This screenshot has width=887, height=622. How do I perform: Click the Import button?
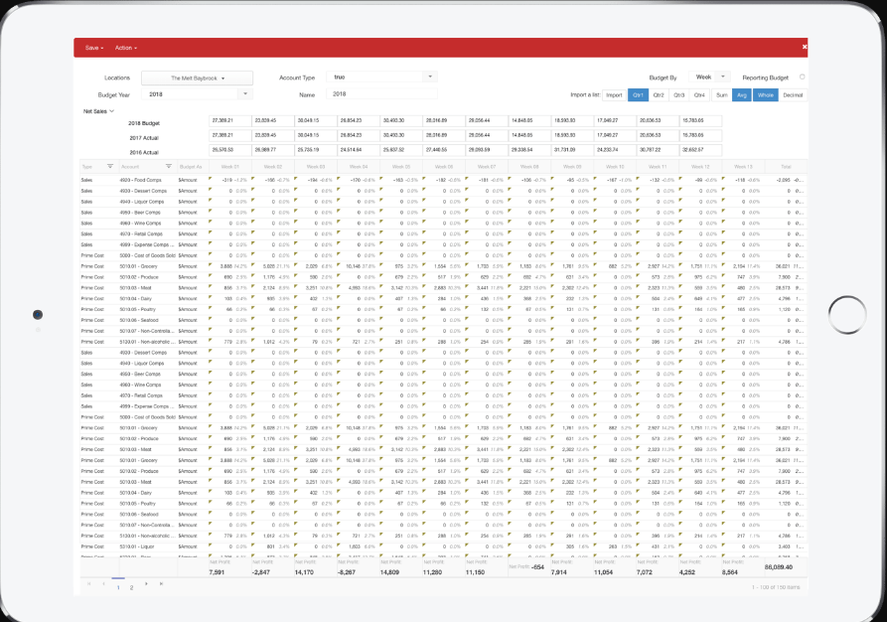coord(614,95)
